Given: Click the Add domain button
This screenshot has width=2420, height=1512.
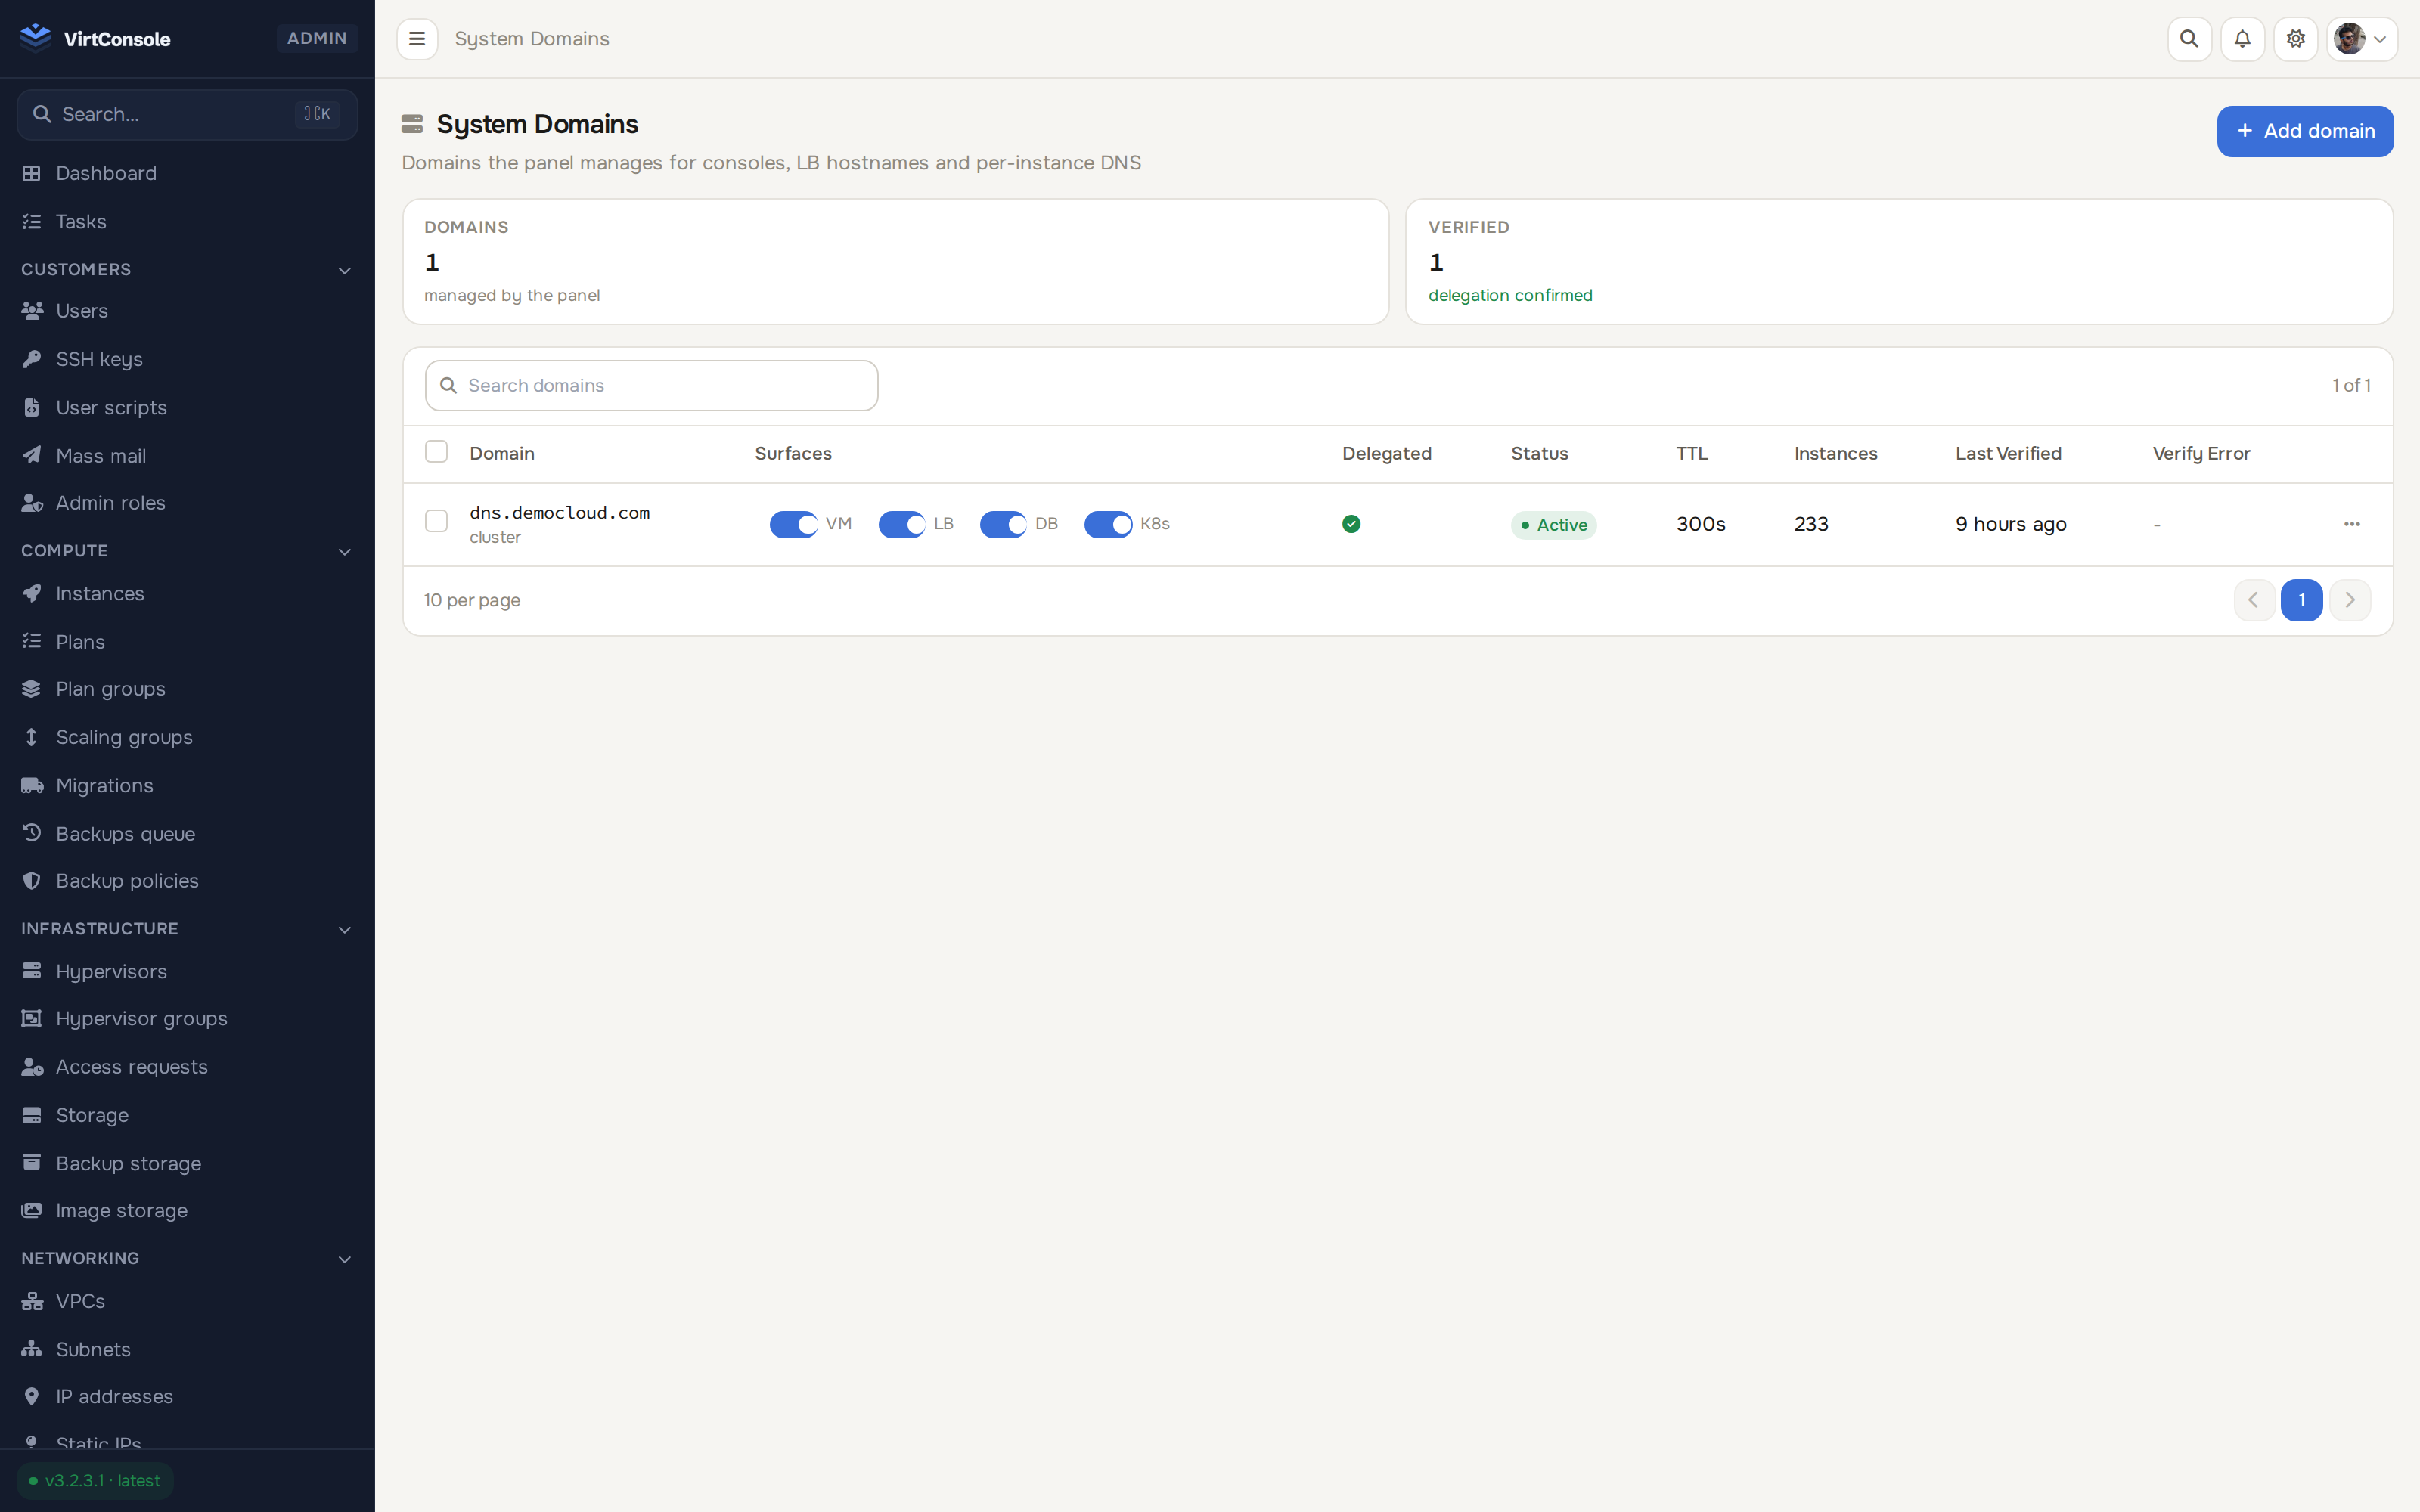Looking at the screenshot, I should 2305,131.
